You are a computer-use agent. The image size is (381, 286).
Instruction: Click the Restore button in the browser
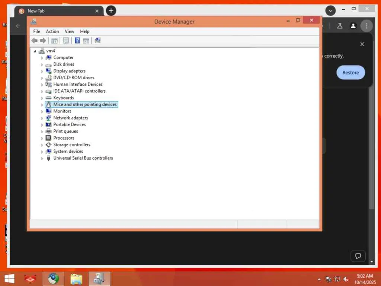click(x=350, y=73)
